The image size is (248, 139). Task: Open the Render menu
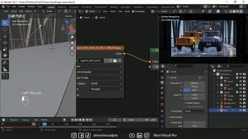pos(22,7)
